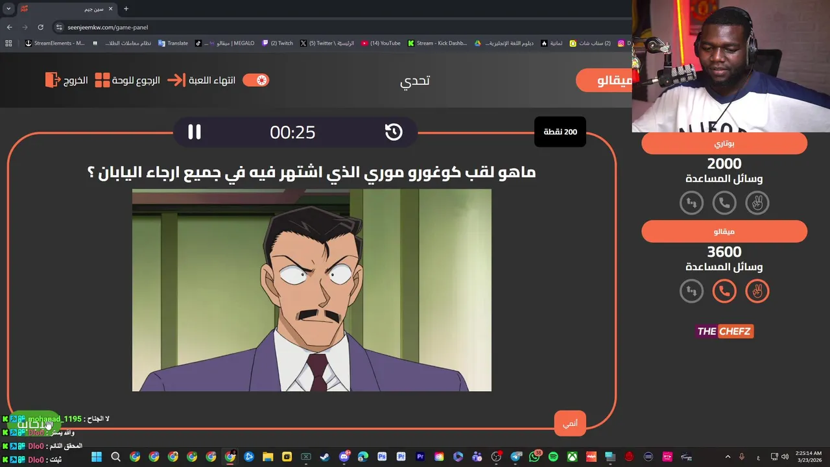Pause the question countdown timer

tap(195, 132)
